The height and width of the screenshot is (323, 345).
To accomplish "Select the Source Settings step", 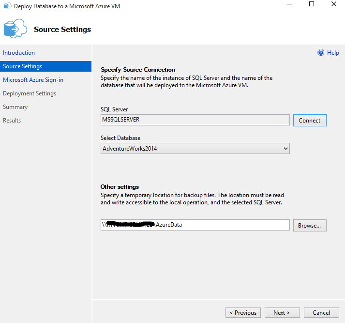I will pyautogui.click(x=23, y=66).
